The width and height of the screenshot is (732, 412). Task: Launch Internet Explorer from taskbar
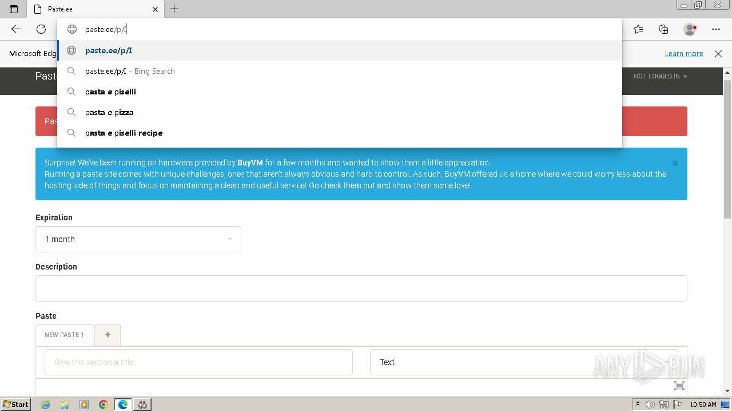(45, 405)
